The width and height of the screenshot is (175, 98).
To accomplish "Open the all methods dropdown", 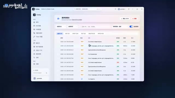I will coord(61,27).
